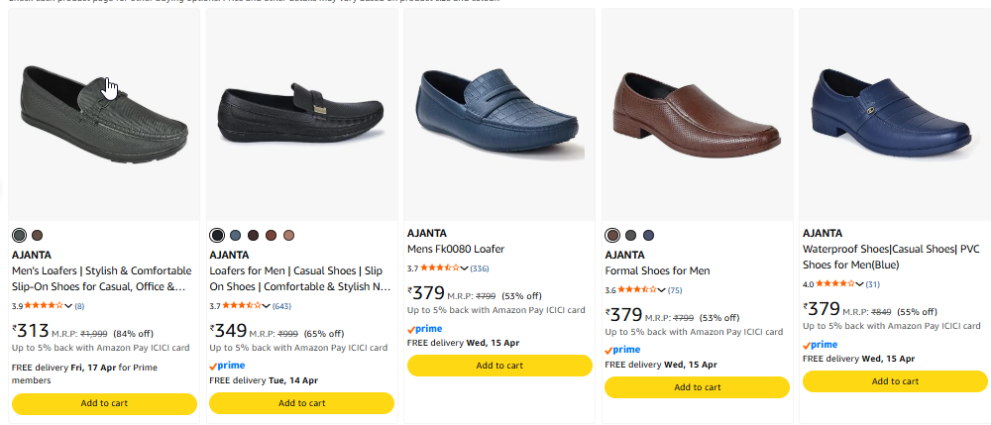Add Mens Fk0080 Loafer to cart
This screenshot has height=425, width=991.
(499, 365)
